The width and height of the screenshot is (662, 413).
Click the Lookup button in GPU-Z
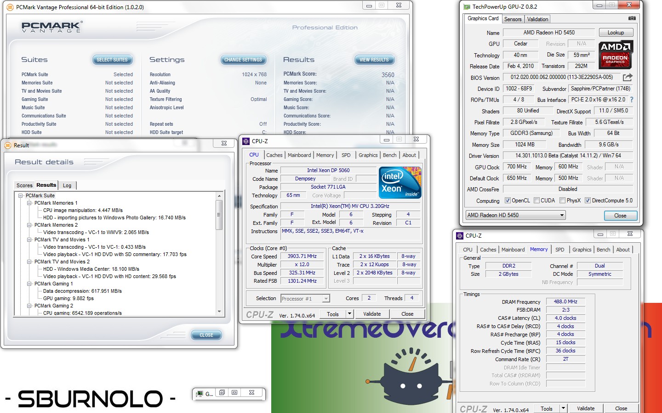pyautogui.click(x=616, y=33)
